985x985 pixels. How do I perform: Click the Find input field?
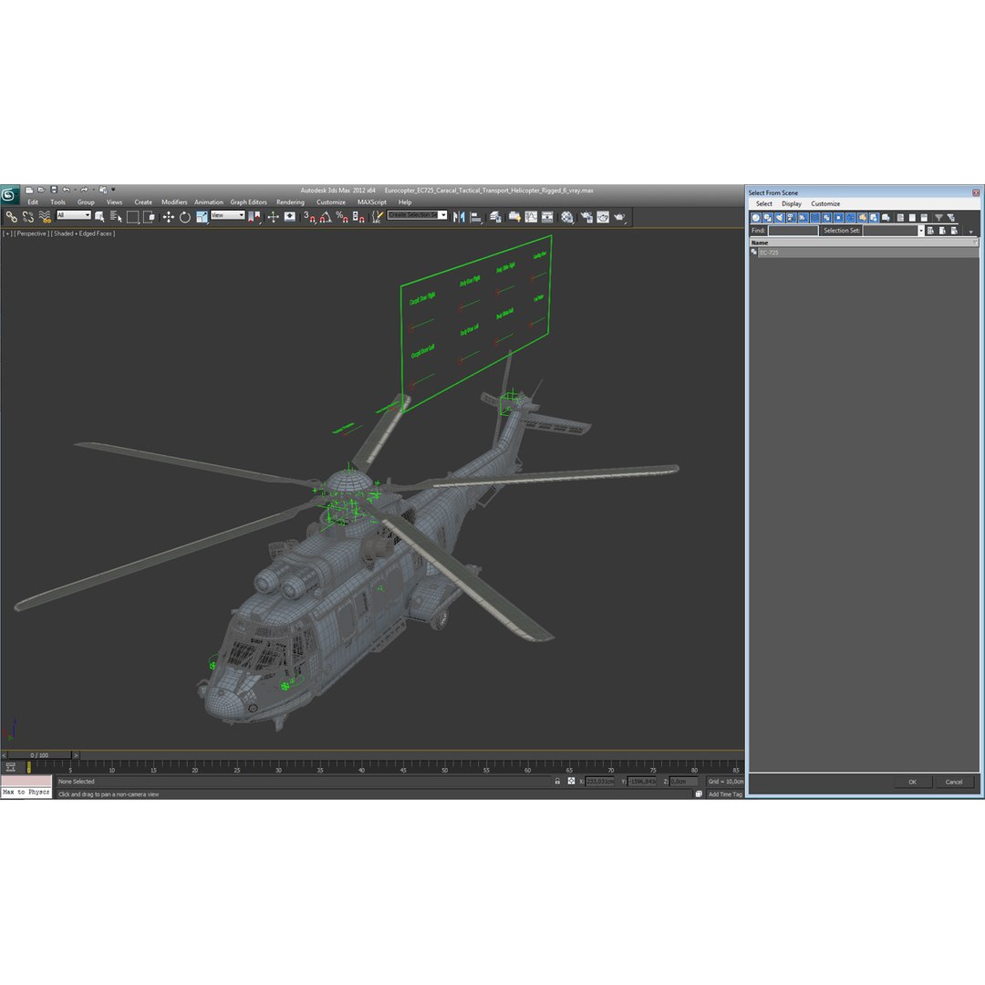click(793, 231)
